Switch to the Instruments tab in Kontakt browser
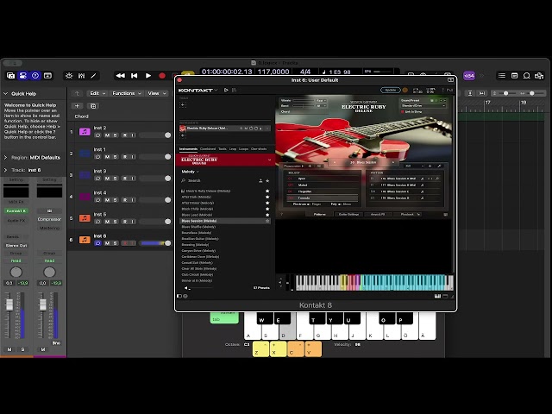The image size is (552, 414). 188,149
